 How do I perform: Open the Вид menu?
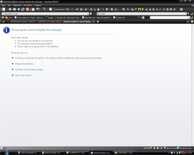point(9,5)
